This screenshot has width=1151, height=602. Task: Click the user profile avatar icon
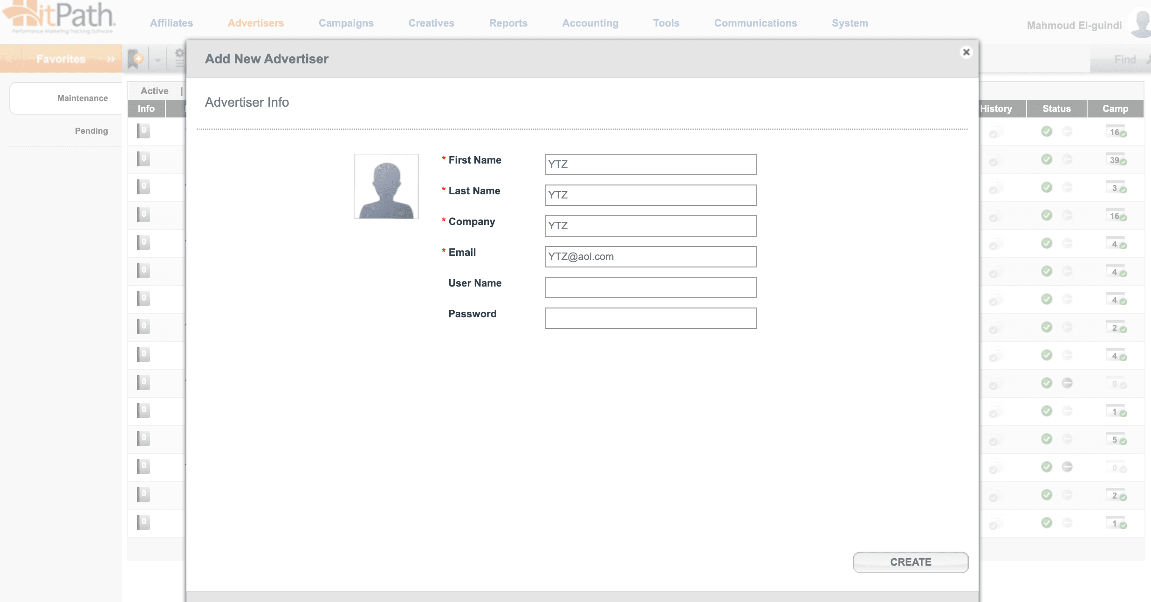point(1141,23)
